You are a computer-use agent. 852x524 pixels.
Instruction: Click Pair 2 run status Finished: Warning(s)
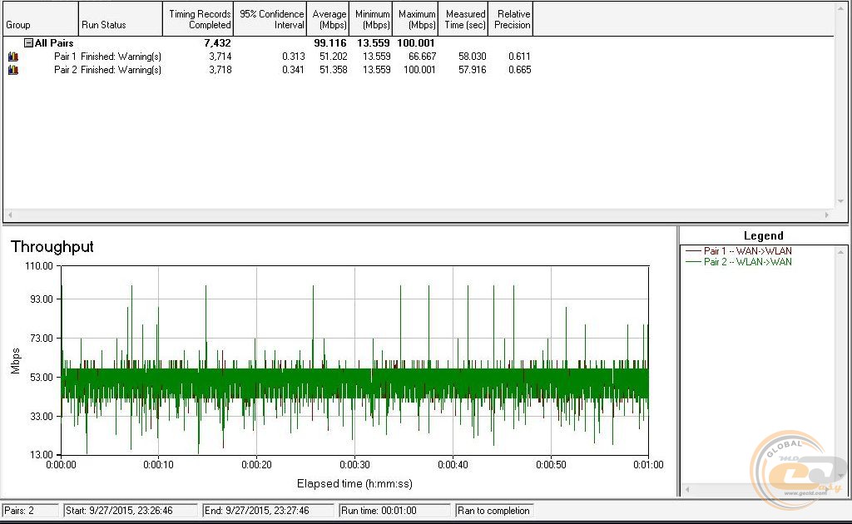tap(121, 70)
